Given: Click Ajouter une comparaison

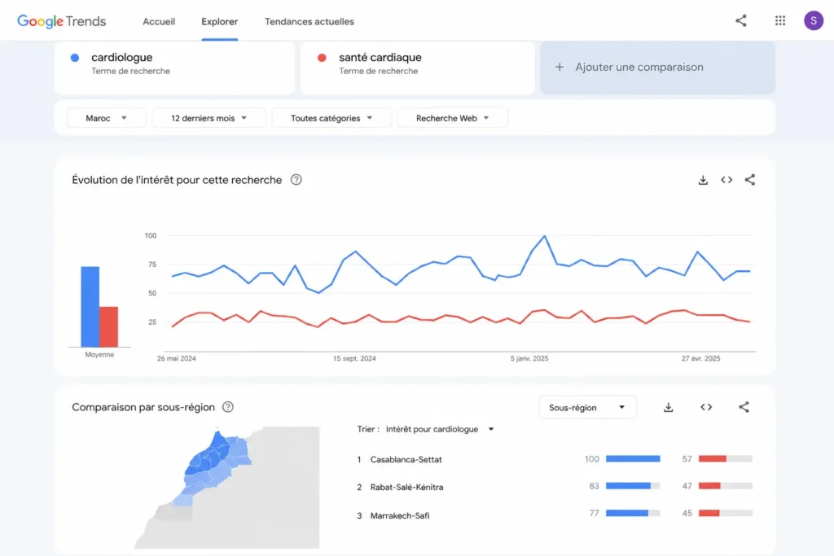Looking at the screenshot, I should pos(657,68).
